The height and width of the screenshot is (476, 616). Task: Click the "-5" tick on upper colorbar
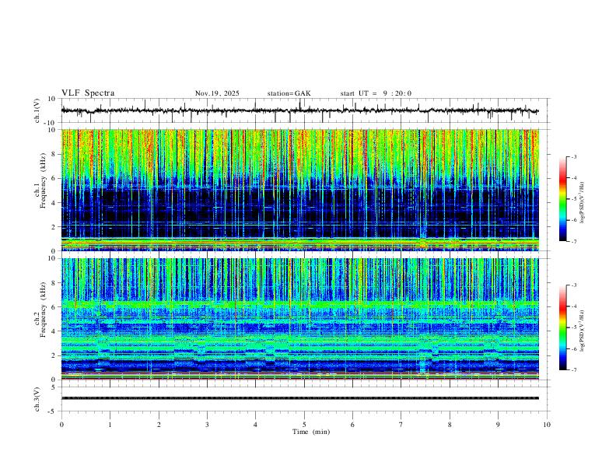pos(573,199)
